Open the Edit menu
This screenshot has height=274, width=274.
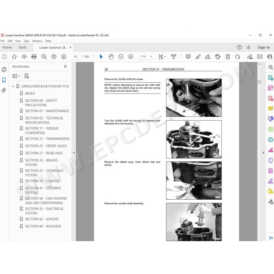click(10, 41)
